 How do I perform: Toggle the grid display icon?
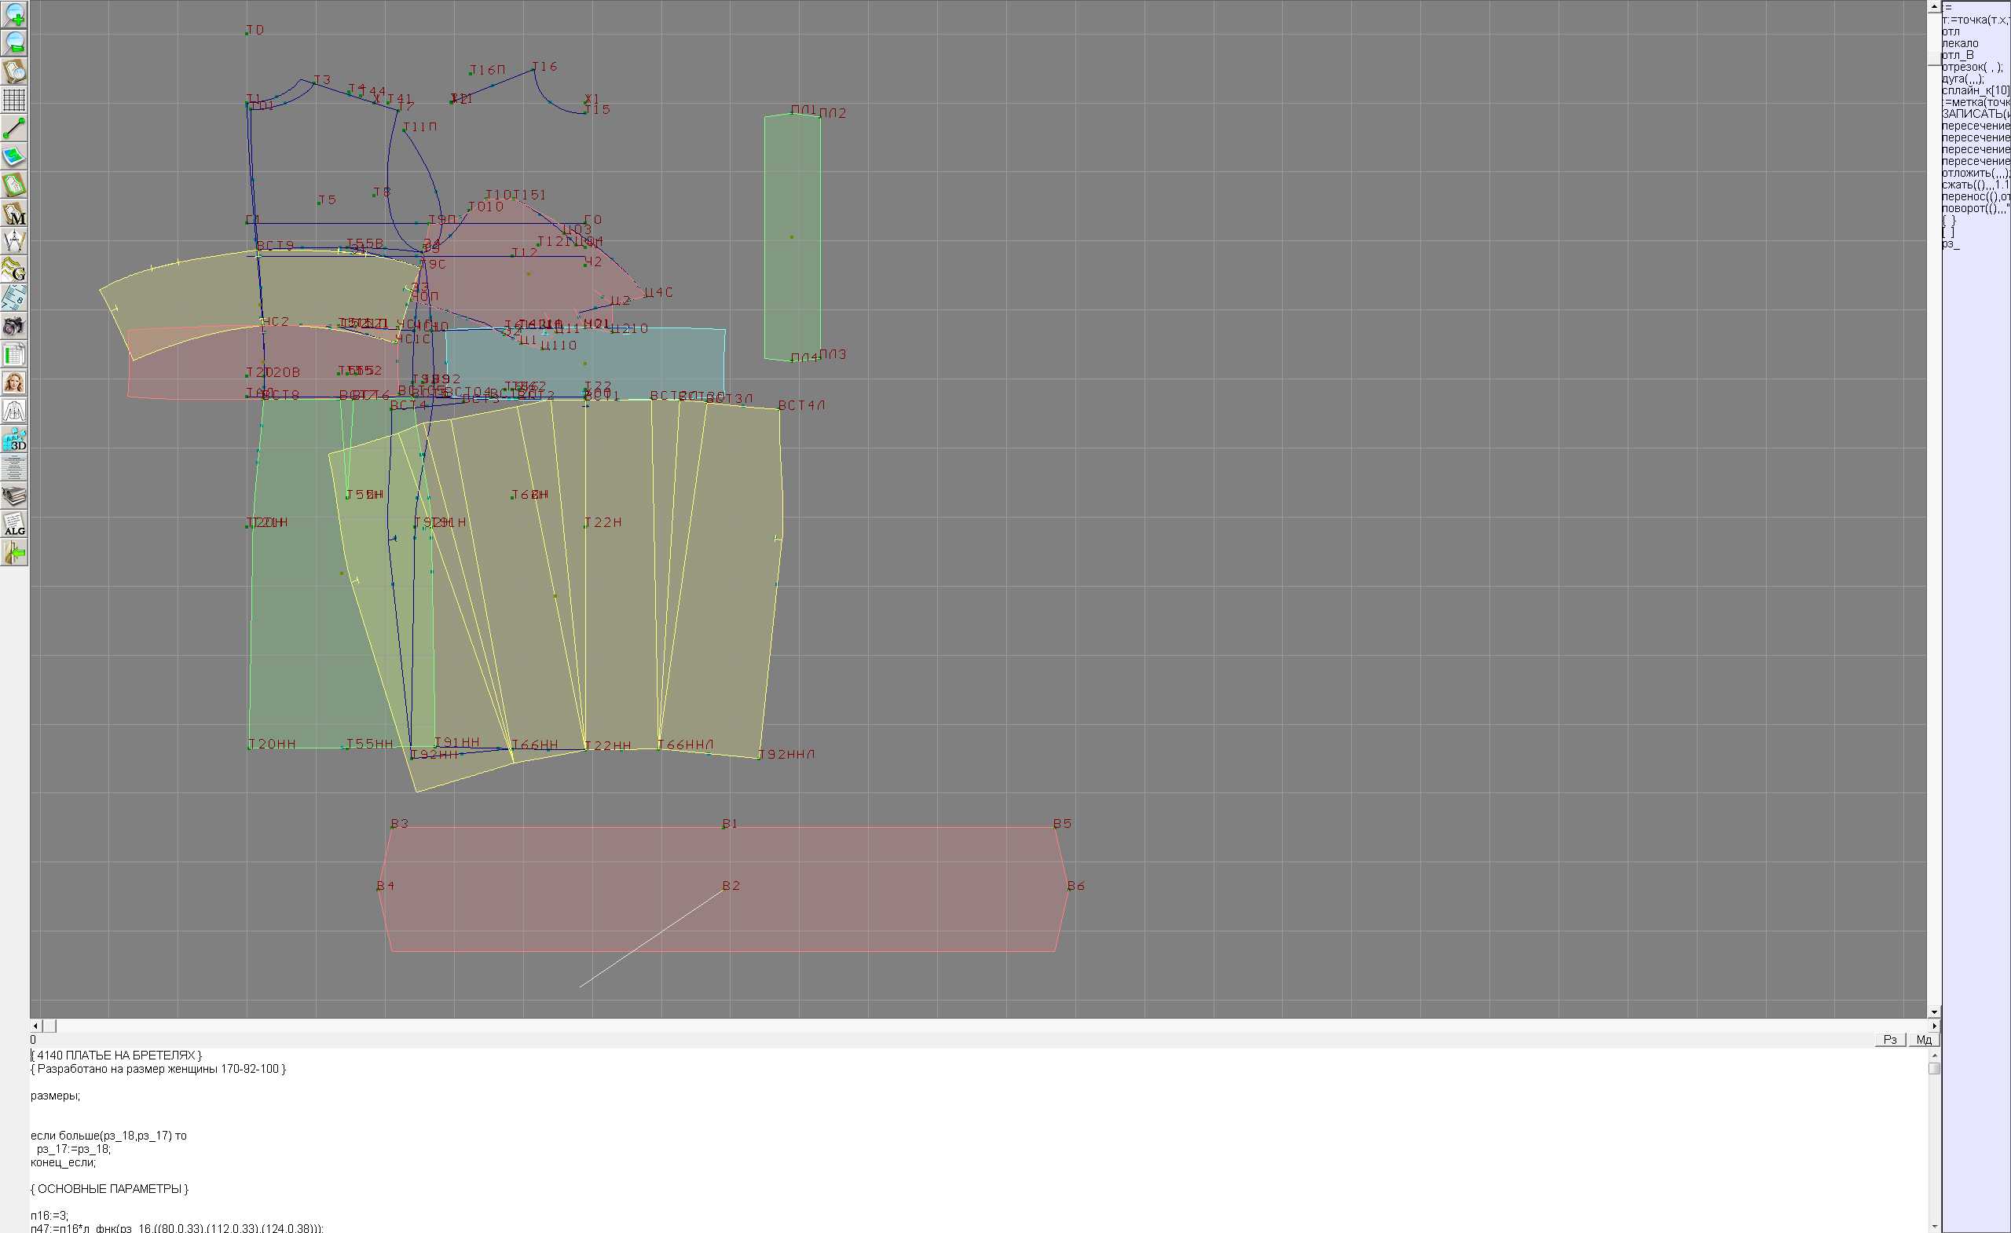click(15, 100)
